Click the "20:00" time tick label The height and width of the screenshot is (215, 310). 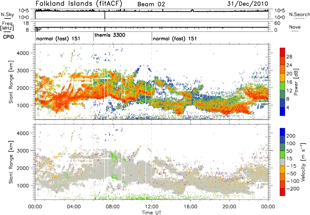point(229,207)
